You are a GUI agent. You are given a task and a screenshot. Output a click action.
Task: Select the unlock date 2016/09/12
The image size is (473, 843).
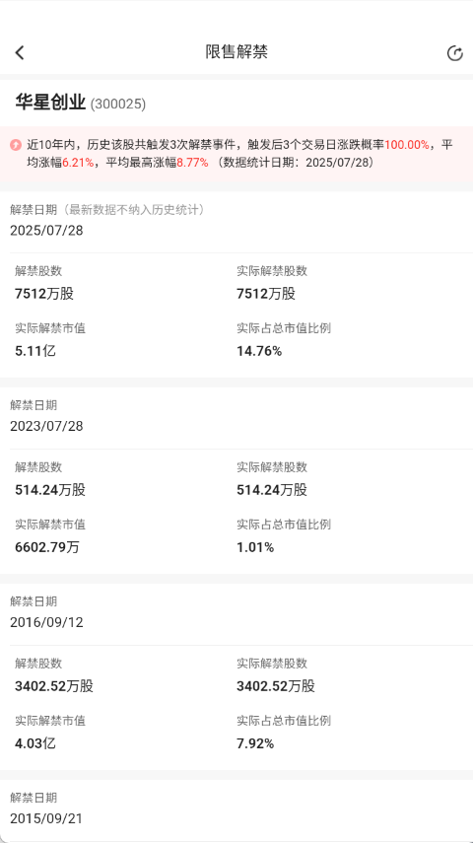click(x=46, y=622)
